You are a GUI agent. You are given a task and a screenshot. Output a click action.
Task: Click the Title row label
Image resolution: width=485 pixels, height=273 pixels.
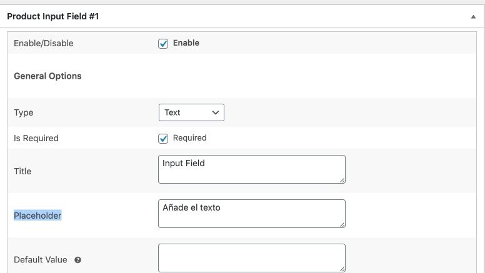tap(22, 171)
